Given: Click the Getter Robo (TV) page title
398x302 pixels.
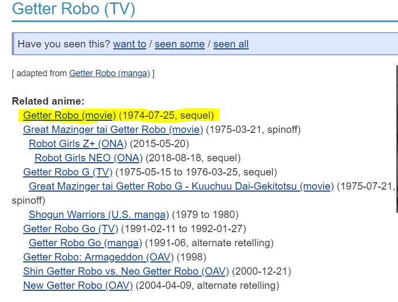Looking at the screenshot, I should [x=73, y=9].
